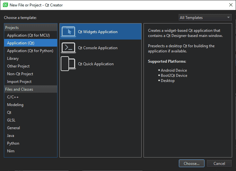Select the Other Project category

click(x=31, y=66)
